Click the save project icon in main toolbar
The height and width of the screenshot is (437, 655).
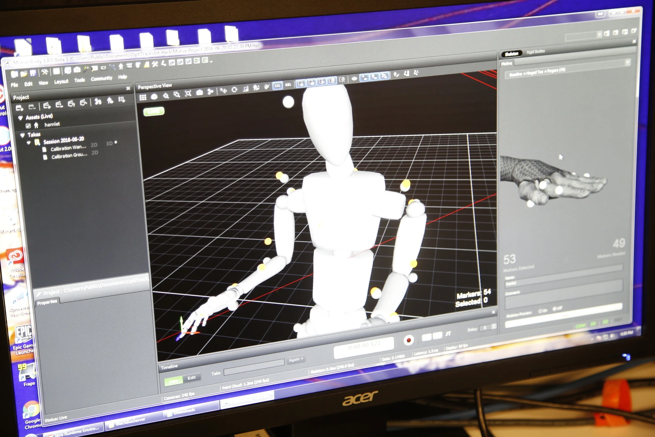pyautogui.click(x=33, y=73)
